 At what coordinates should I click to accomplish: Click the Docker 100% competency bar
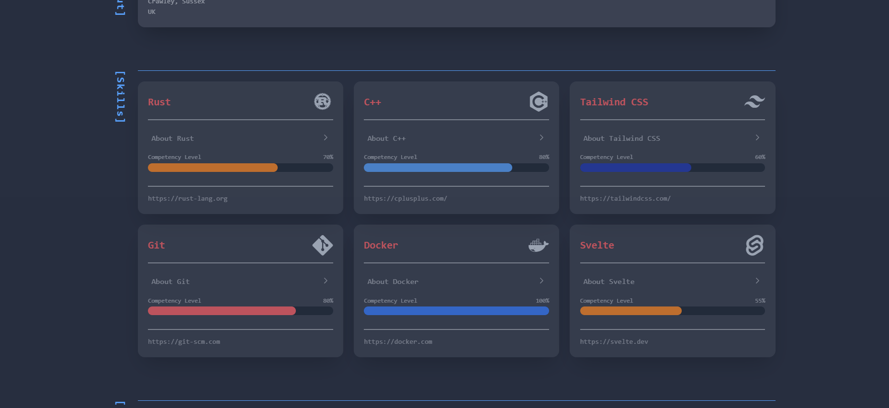pyautogui.click(x=456, y=311)
